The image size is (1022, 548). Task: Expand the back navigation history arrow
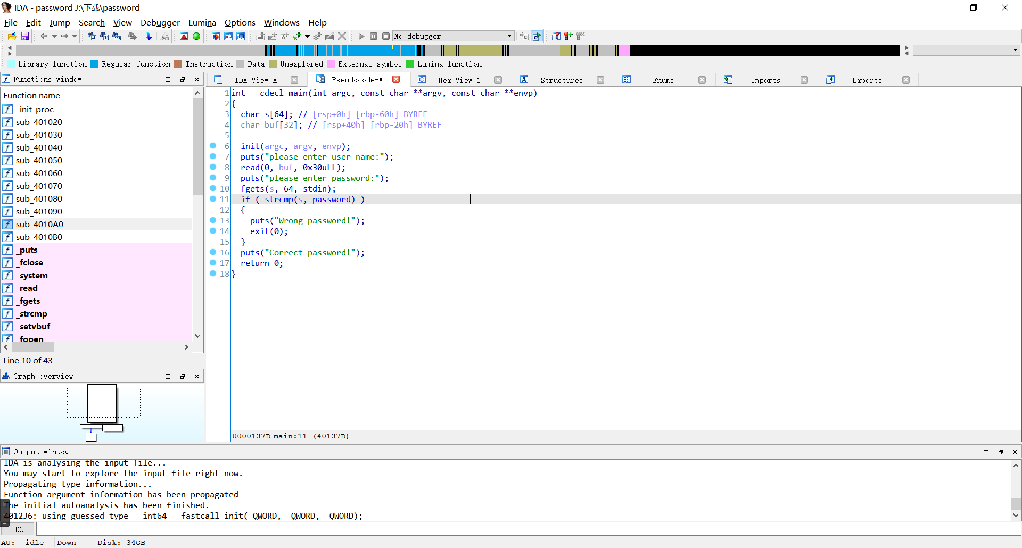54,36
